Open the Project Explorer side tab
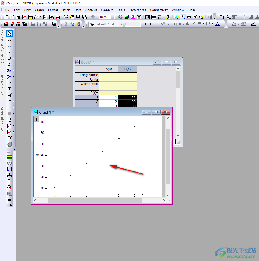259x261 pixels. click(x=2, y=46)
